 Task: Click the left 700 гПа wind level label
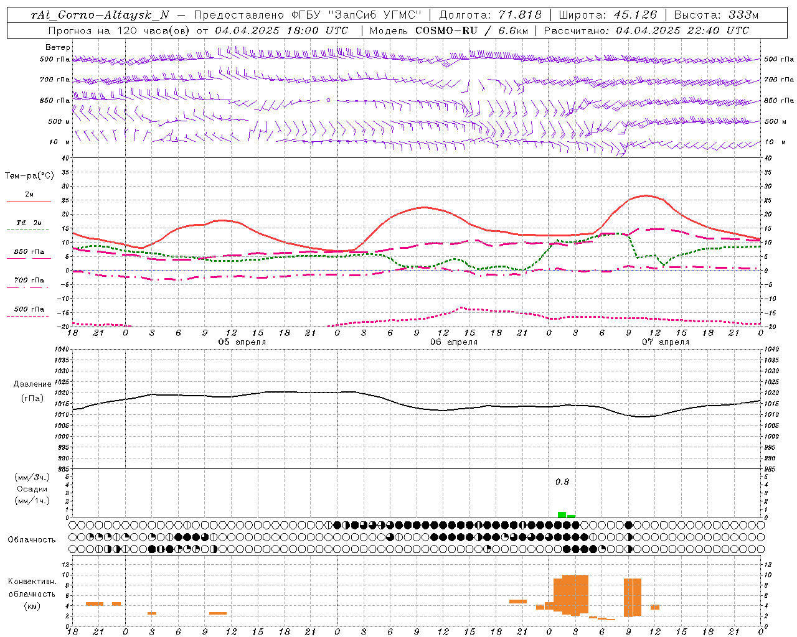tap(55, 80)
